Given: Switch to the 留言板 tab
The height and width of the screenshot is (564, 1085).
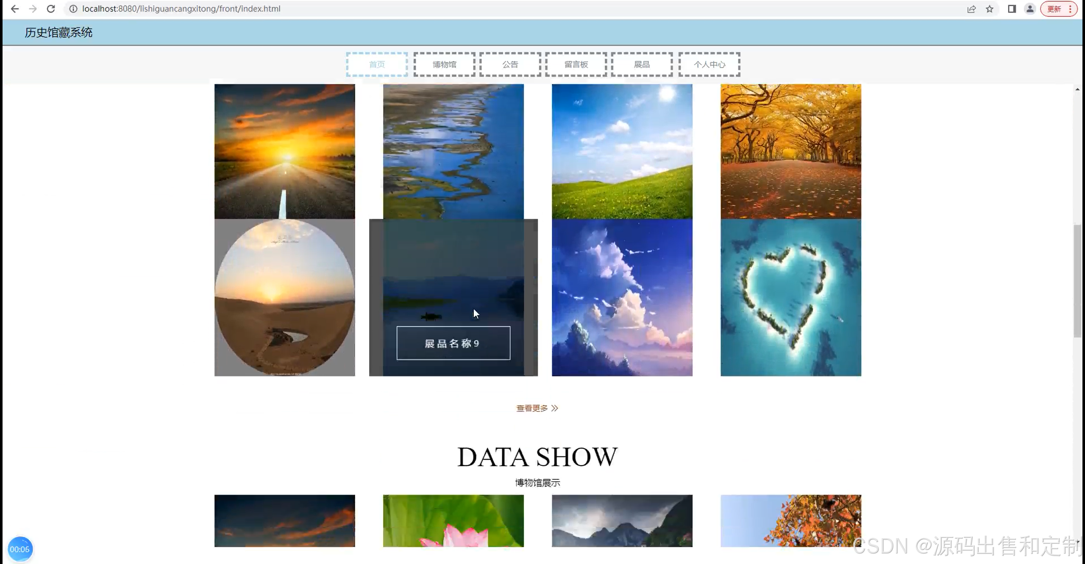Looking at the screenshot, I should (x=576, y=64).
